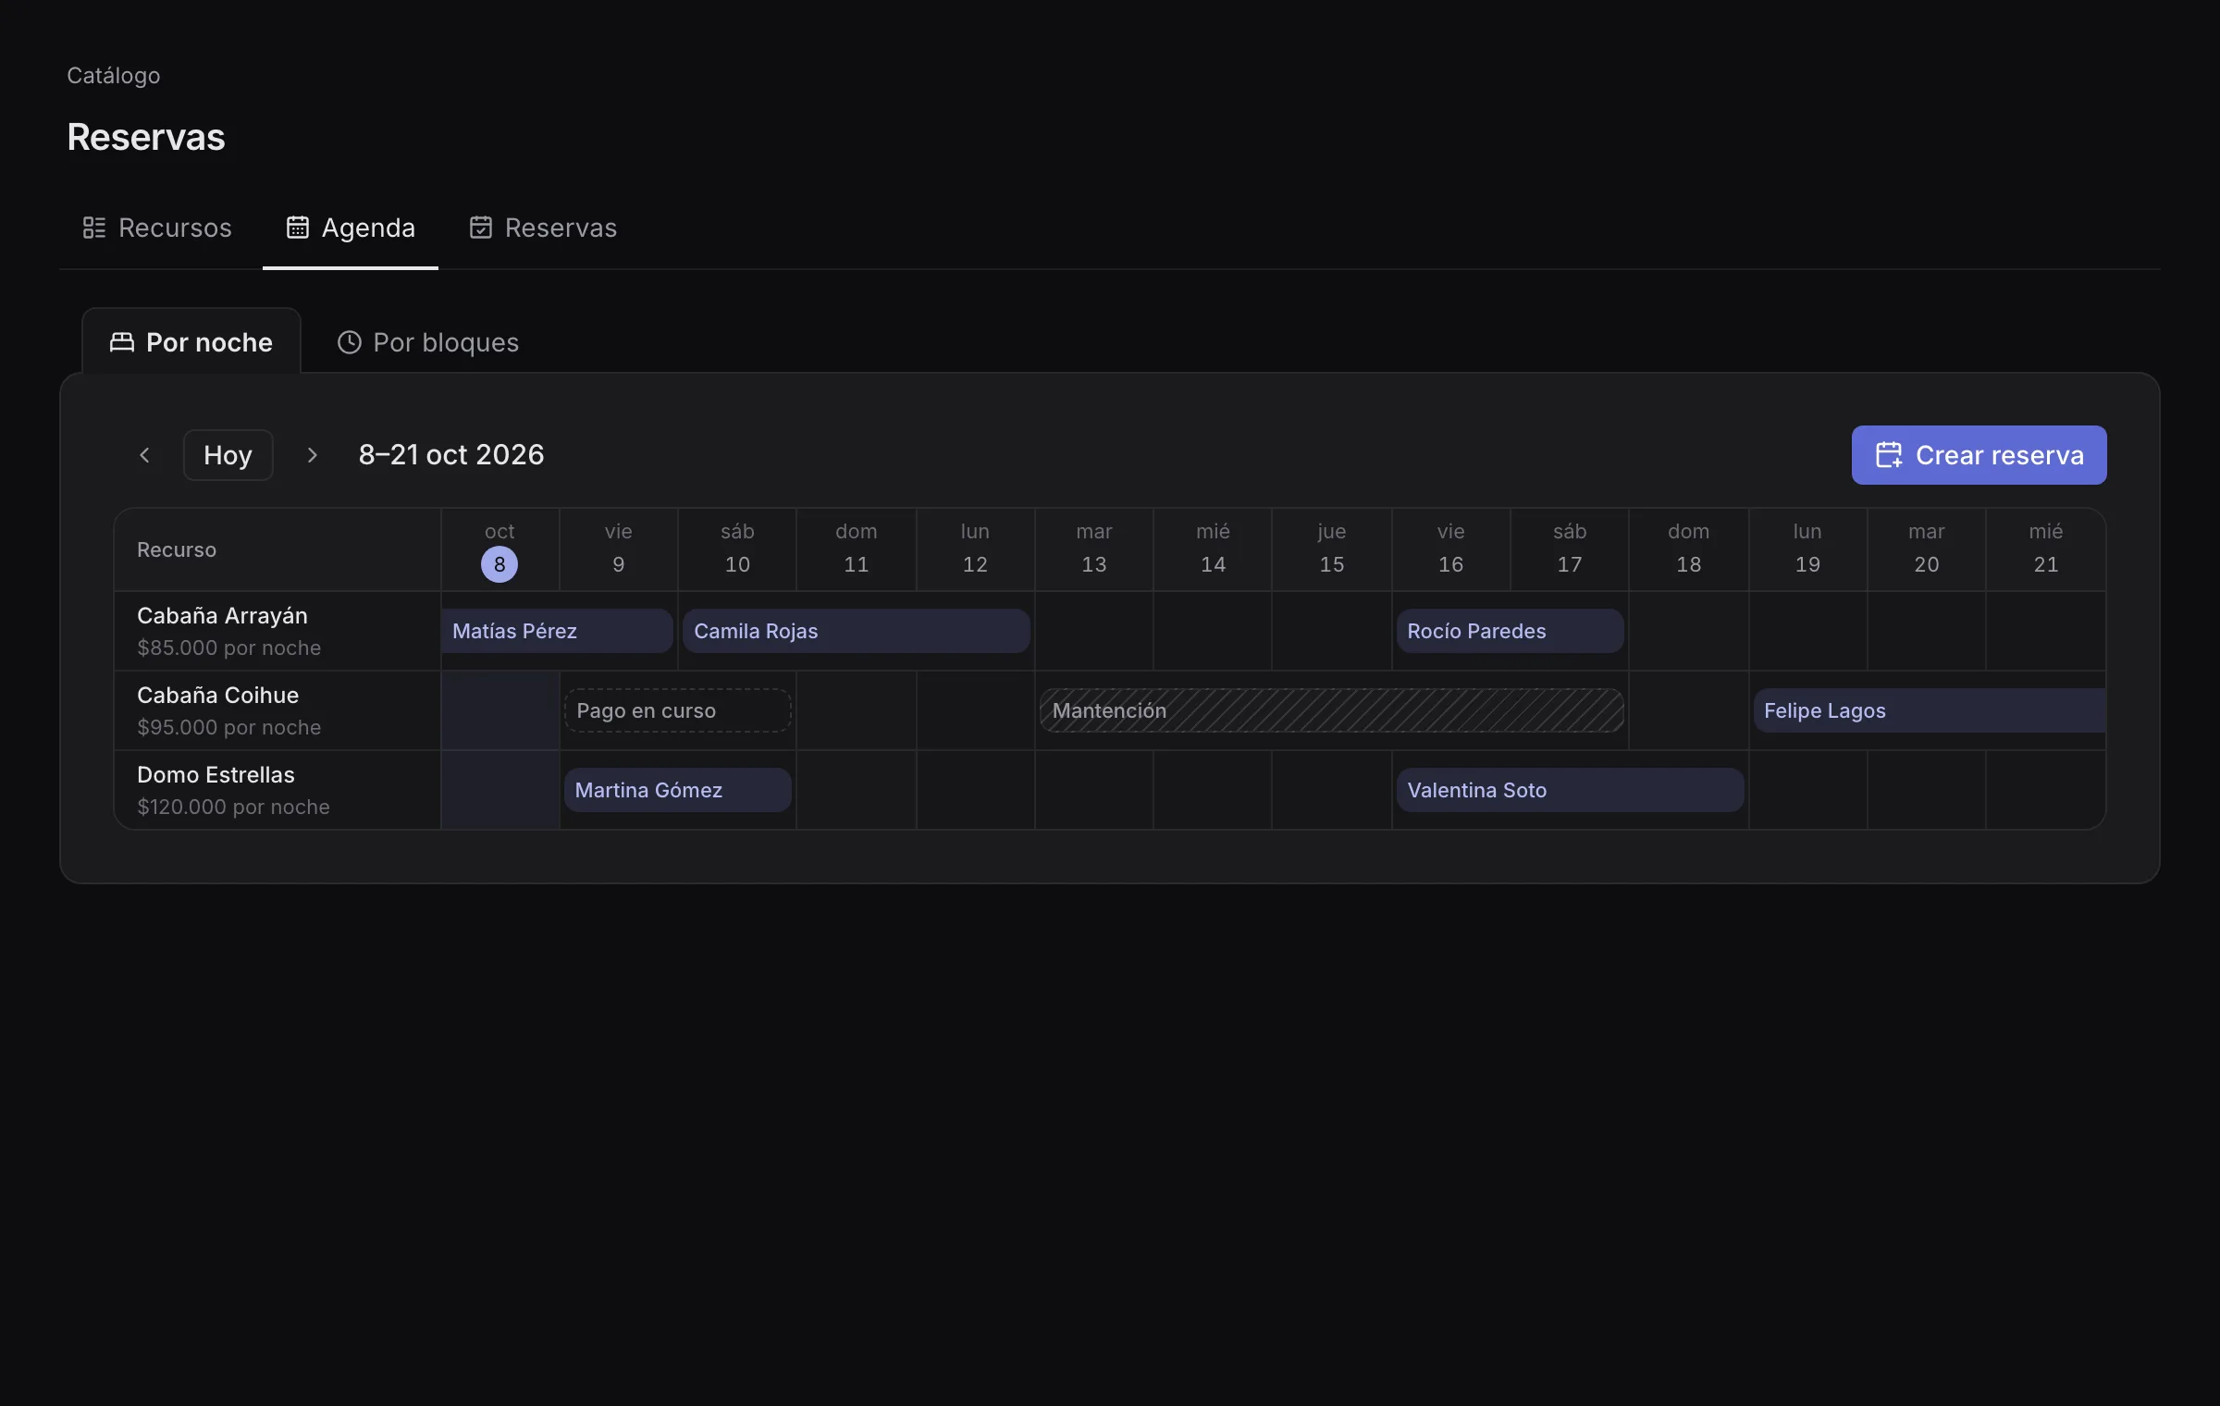Screen dimensions: 2220x1406
Task: Click the mié 21 column header
Action: coord(2046,549)
